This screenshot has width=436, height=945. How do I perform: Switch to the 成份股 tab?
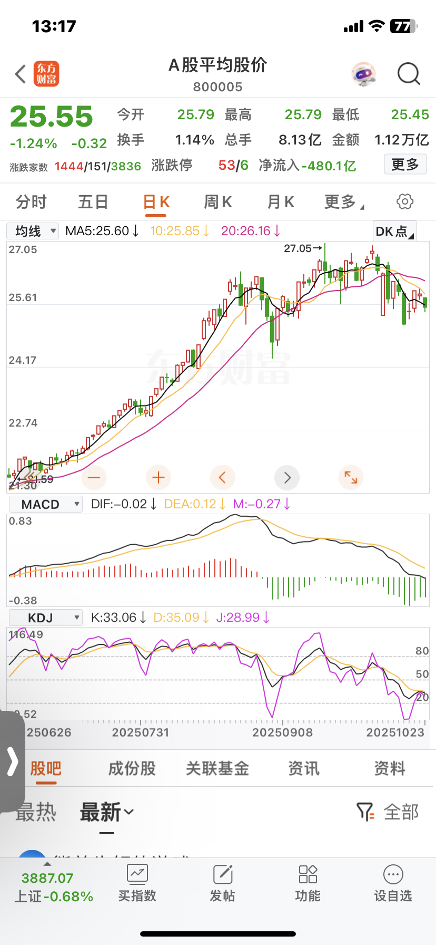[132, 768]
